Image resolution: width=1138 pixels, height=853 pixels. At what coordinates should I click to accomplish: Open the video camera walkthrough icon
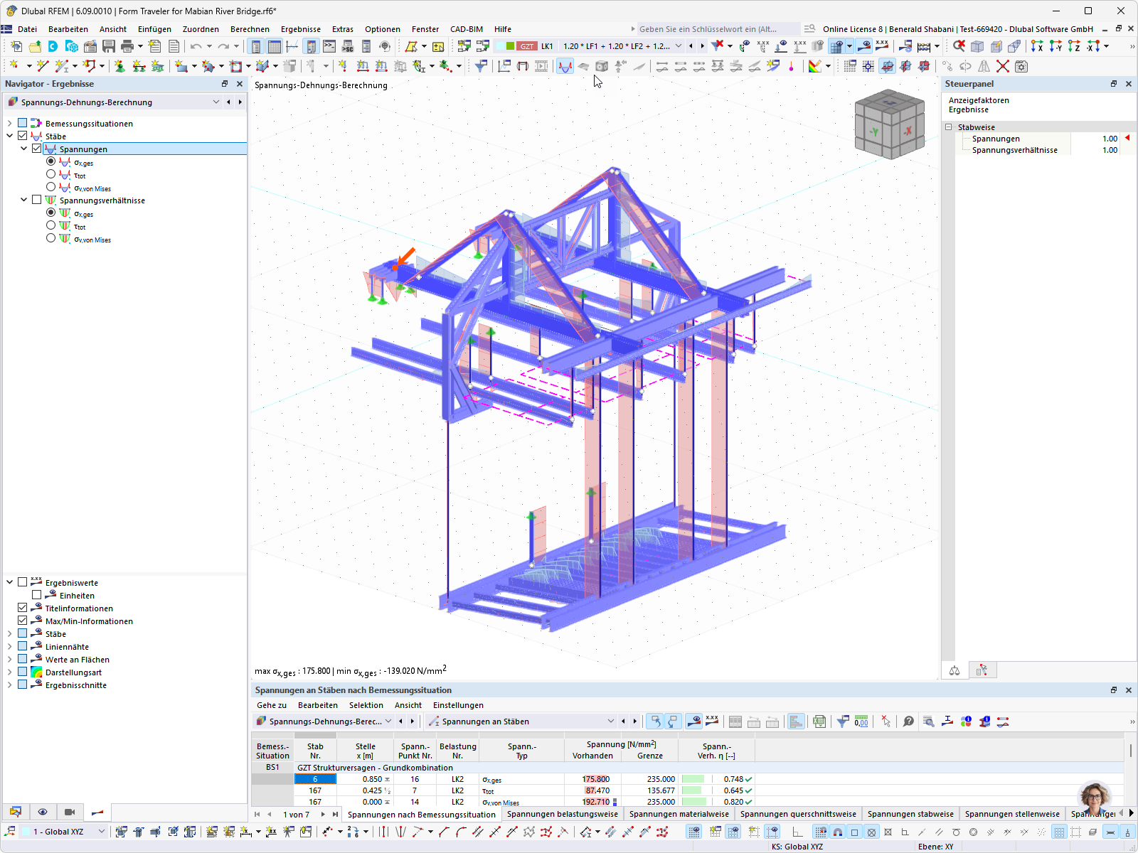(69, 812)
